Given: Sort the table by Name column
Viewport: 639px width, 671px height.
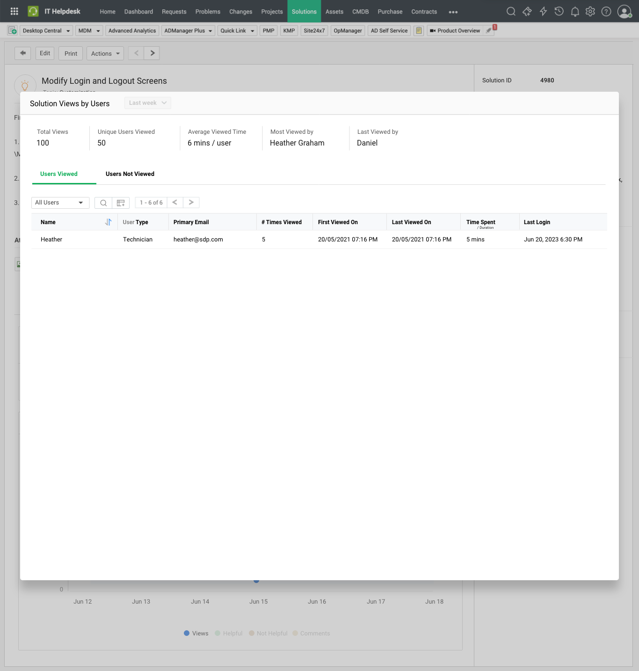Looking at the screenshot, I should point(108,222).
